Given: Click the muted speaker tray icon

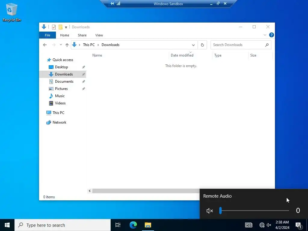Looking at the screenshot, I should (x=269, y=225).
